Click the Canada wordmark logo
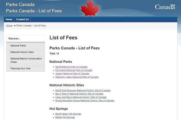181x120 pixels. [x=165, y=7]
